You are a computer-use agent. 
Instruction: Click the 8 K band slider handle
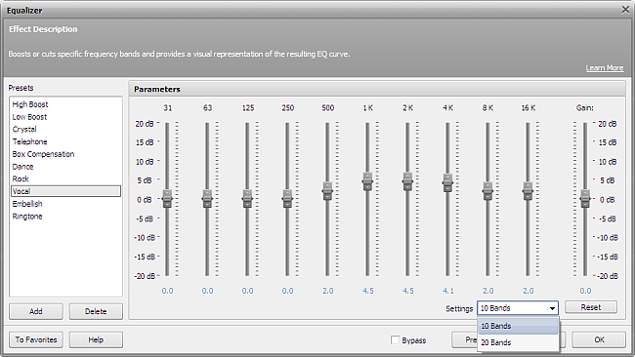(x=488, y=191)
